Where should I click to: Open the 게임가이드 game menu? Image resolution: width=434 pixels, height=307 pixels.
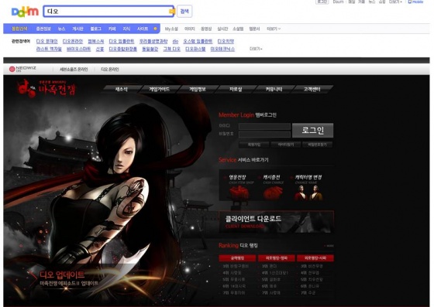point(159,89)
